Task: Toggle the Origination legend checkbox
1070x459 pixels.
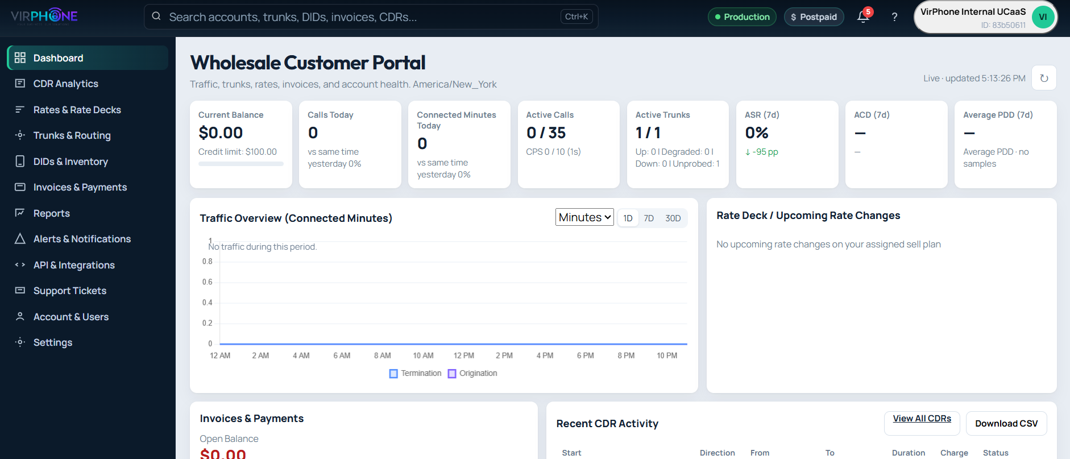Action: pyautogui.click(x=452, y=374)
